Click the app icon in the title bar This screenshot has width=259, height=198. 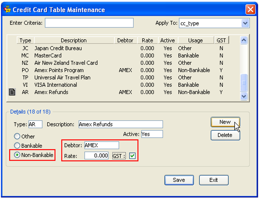click(7, 9)
